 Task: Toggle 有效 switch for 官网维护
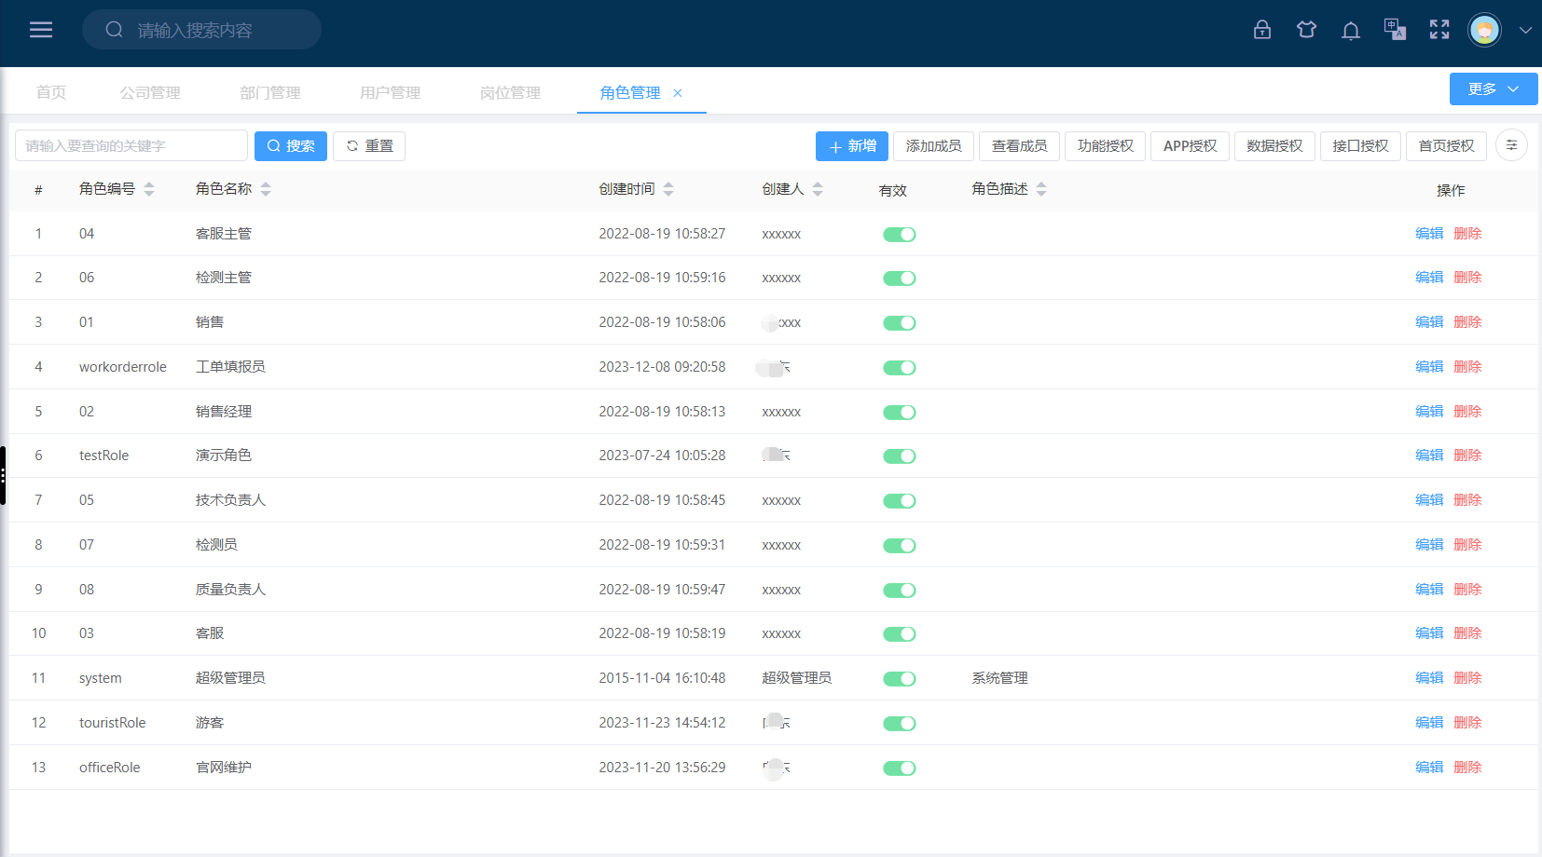[x=900, y=768]
